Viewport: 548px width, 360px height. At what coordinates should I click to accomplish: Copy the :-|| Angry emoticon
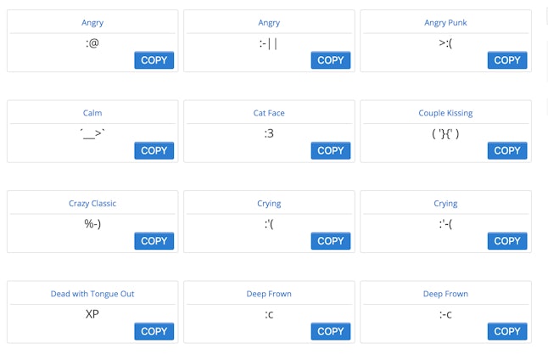[x=330, y=60]
